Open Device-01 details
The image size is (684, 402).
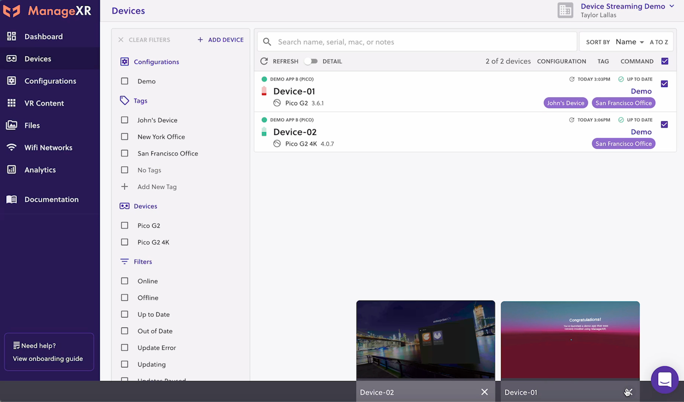[x=294, y=91]
